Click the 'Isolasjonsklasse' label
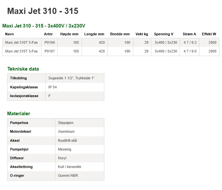Image resolution: width=222 pixels, height=190 pixels. [24, 96]
